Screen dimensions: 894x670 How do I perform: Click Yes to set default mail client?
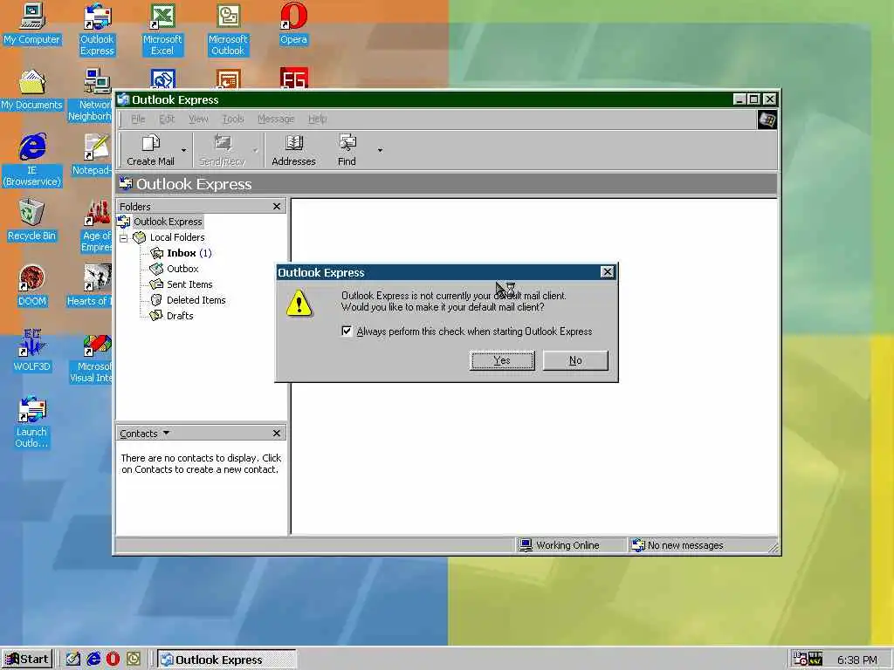pos(502,360)
